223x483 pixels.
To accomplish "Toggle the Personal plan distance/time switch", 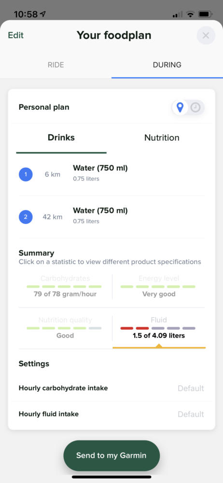I will 188,107.
